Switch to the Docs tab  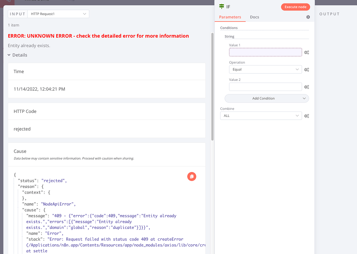pos(255,17)
